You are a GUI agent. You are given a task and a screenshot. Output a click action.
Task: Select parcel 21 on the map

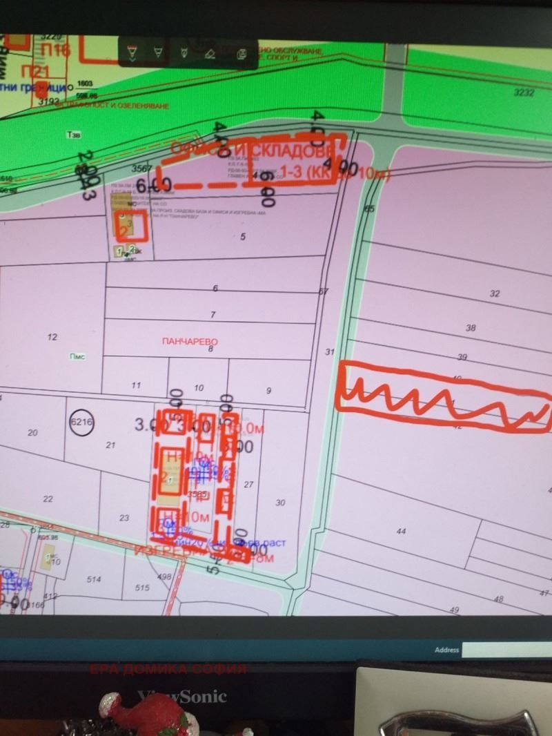coord(110,445)
